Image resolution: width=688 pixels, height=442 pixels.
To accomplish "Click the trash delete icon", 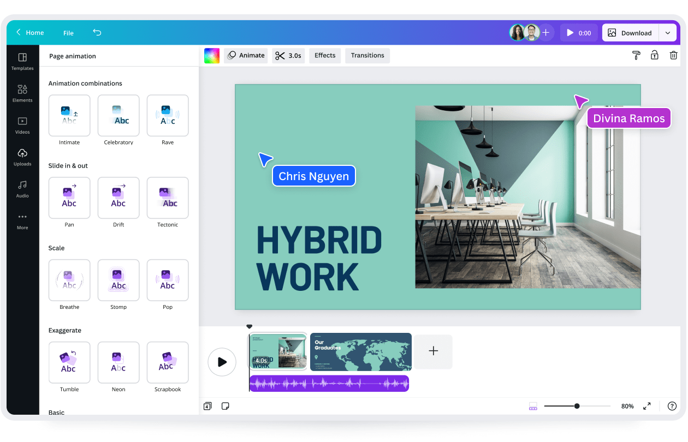I will pos(674,55).
